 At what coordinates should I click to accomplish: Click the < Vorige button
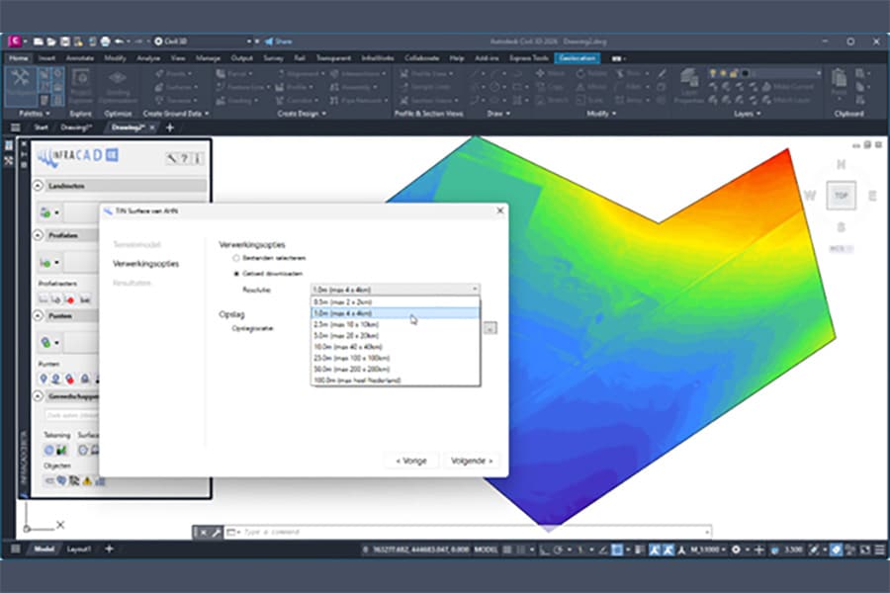[411, 461]
